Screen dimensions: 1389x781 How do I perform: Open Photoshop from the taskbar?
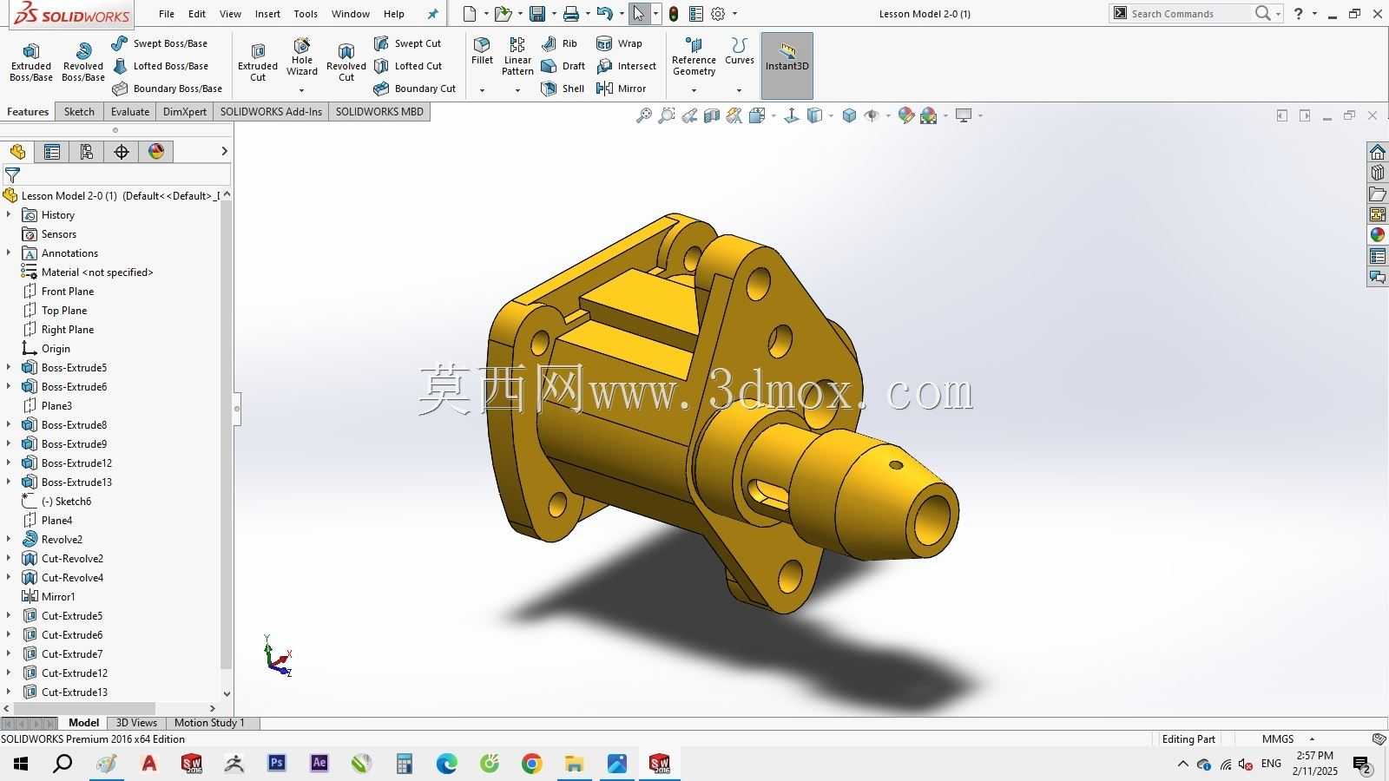277,764
